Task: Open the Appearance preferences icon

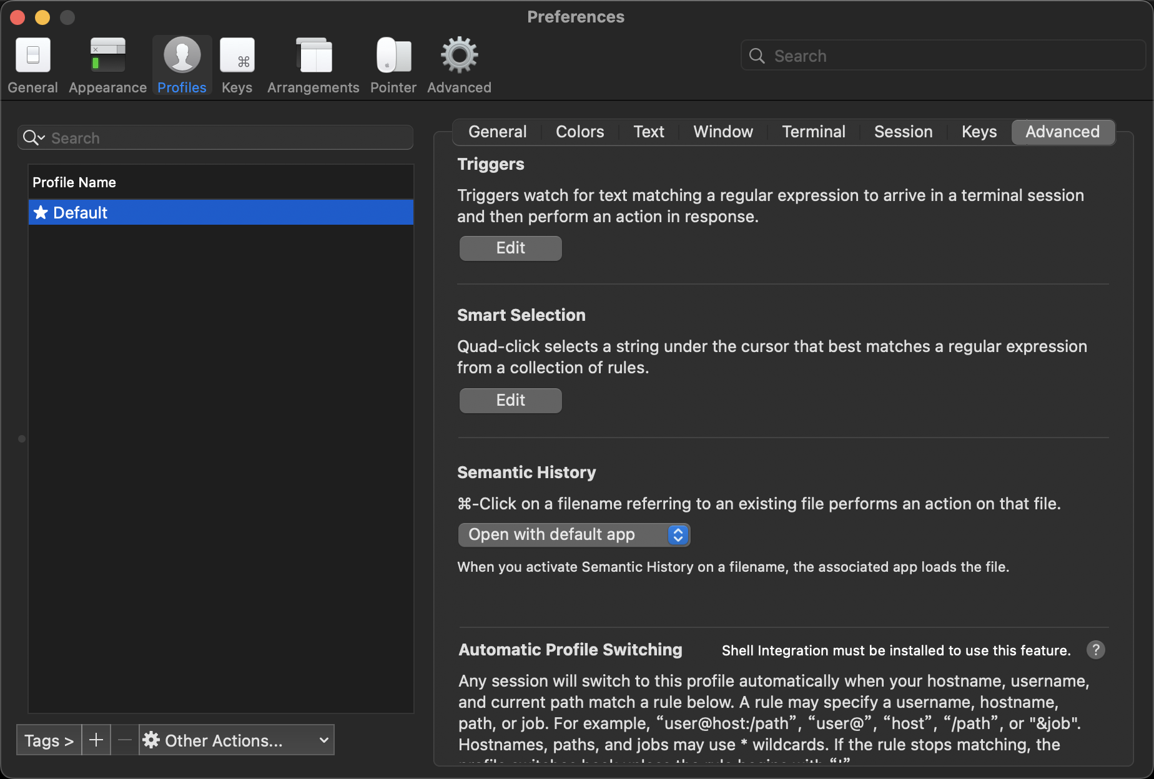Action: point(107,66)
